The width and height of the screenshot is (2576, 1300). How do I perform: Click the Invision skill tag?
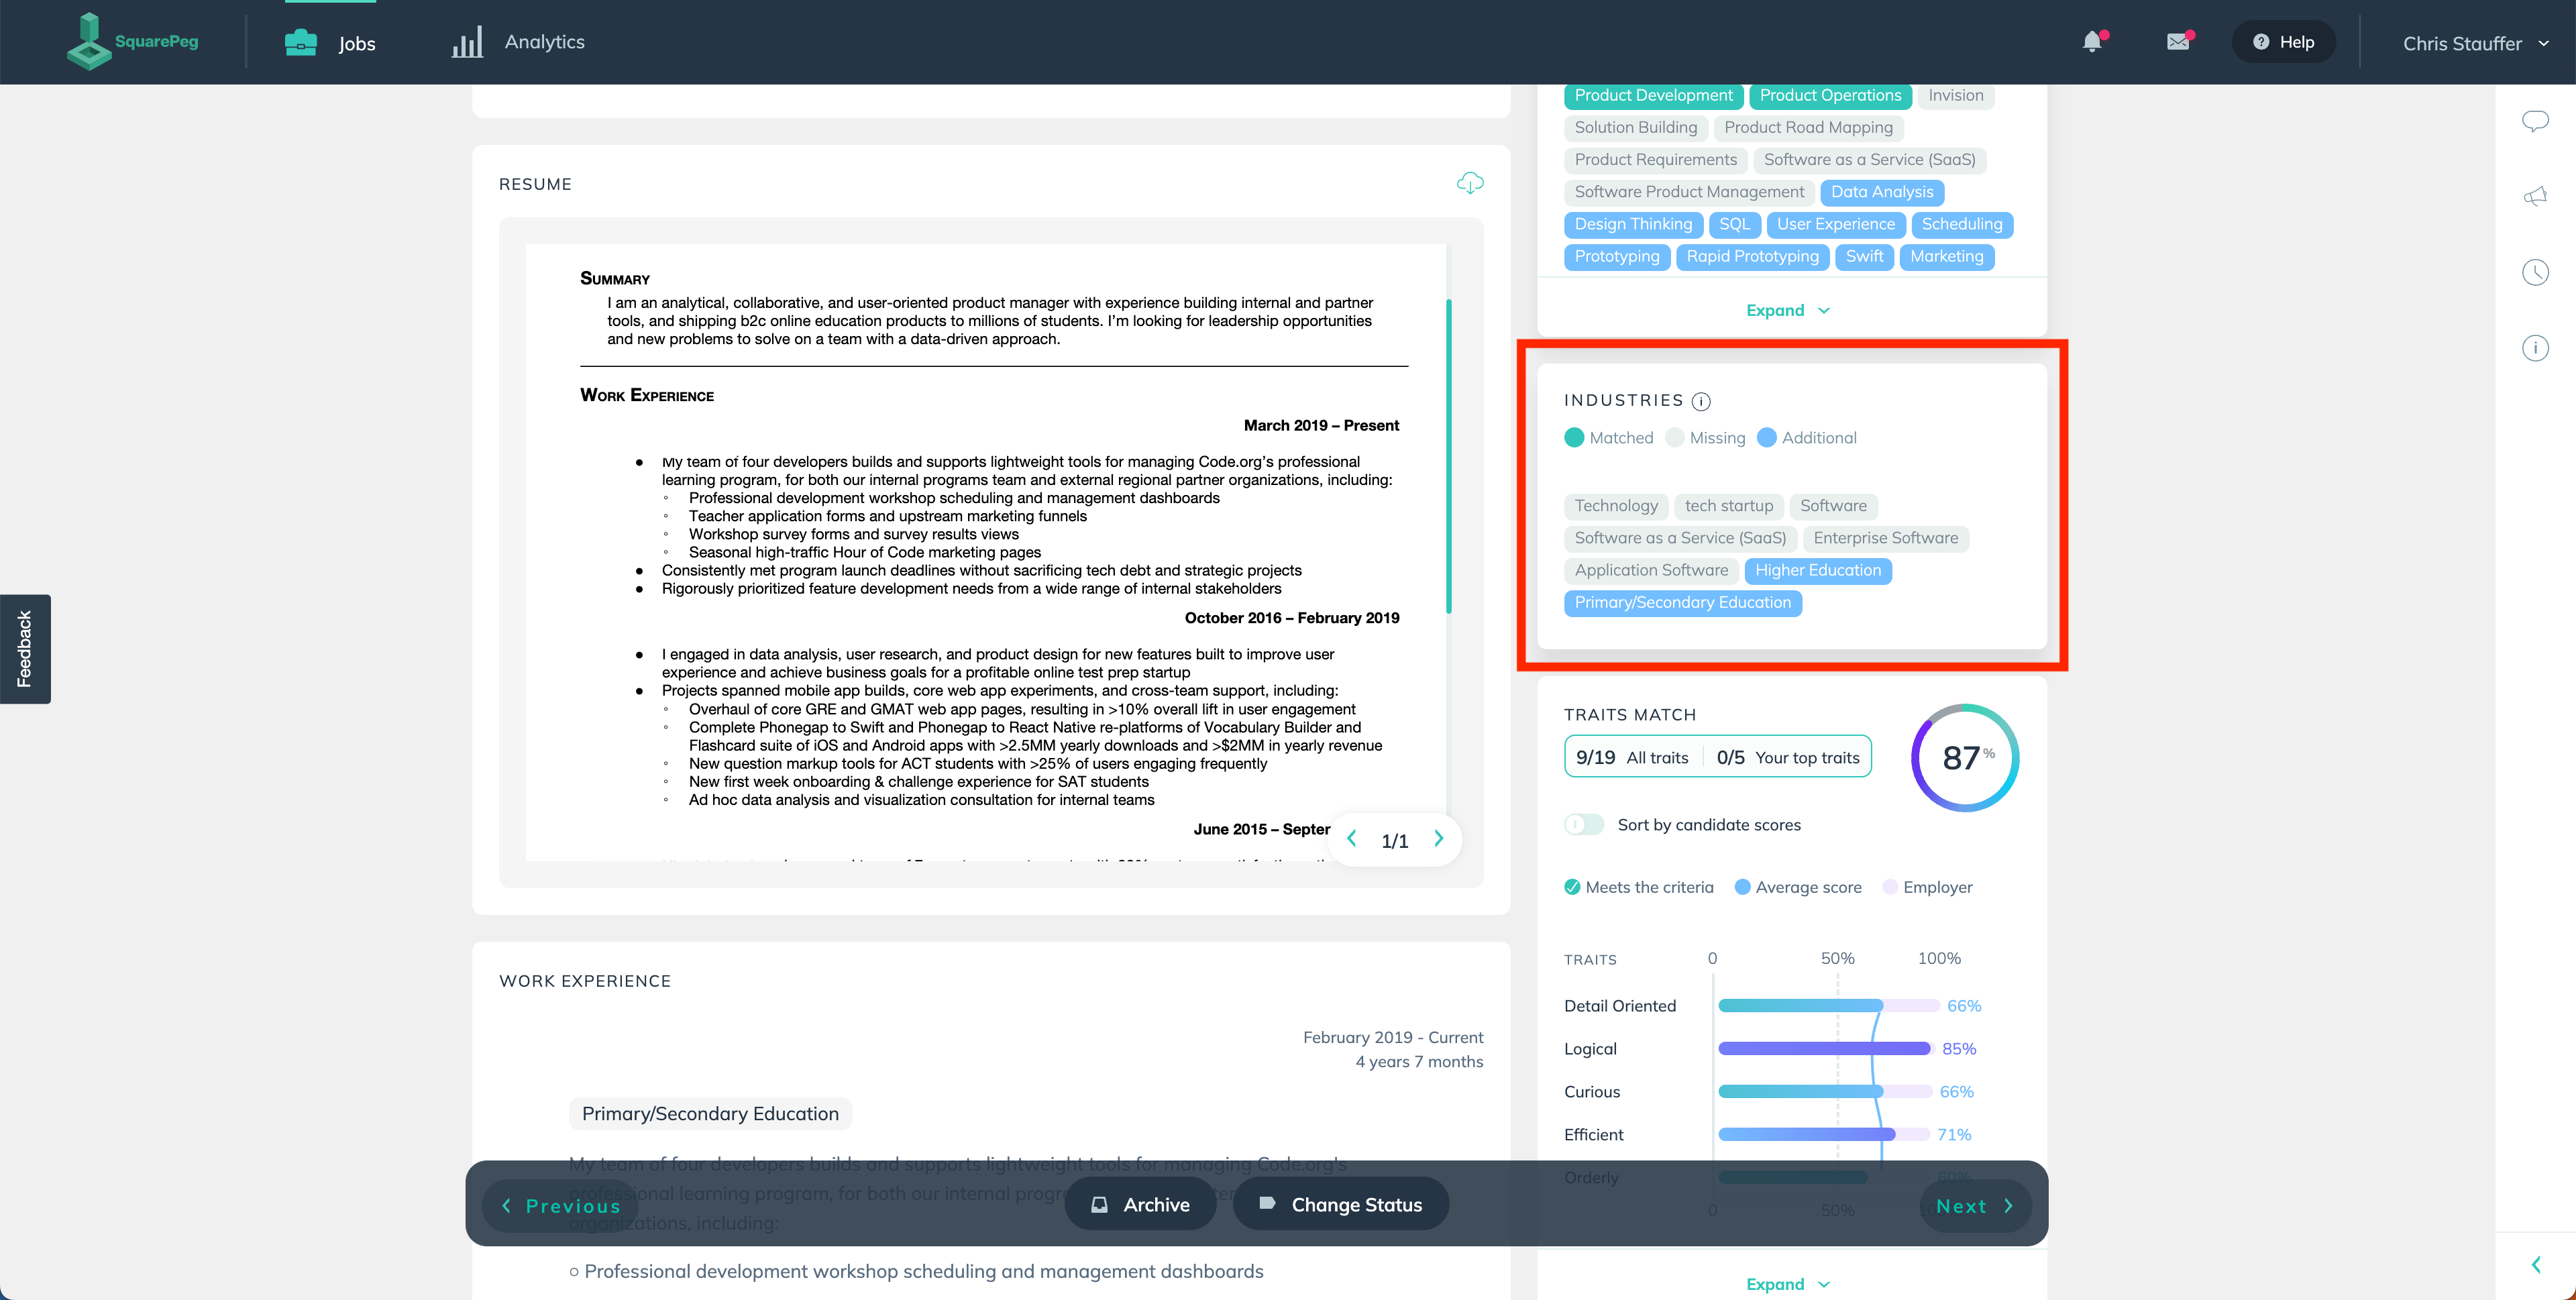(x=1955, y=96)
